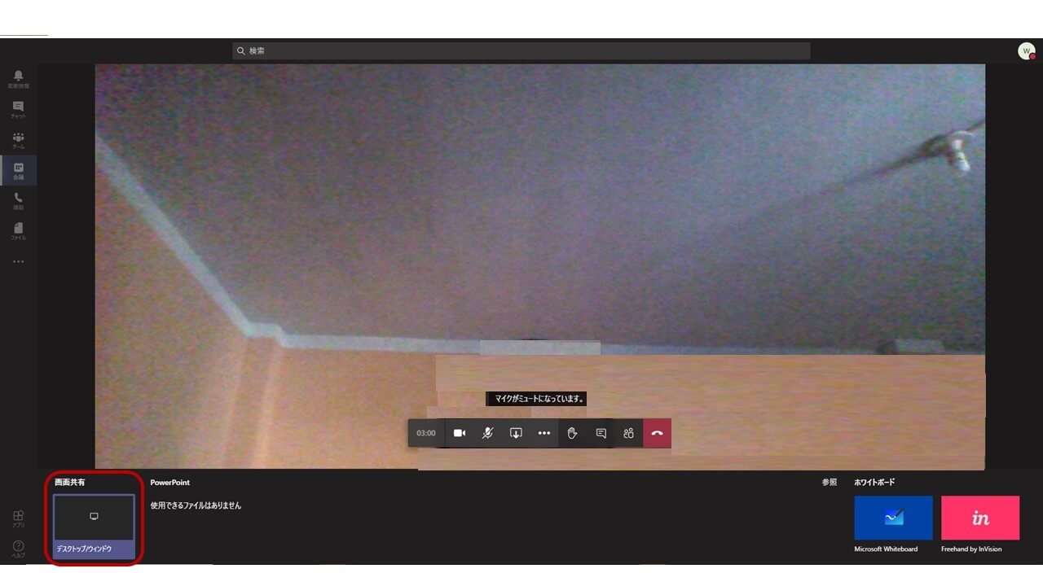Hang up the call
This screenshot has height=586, width=1043.
(x=657, y=433)
